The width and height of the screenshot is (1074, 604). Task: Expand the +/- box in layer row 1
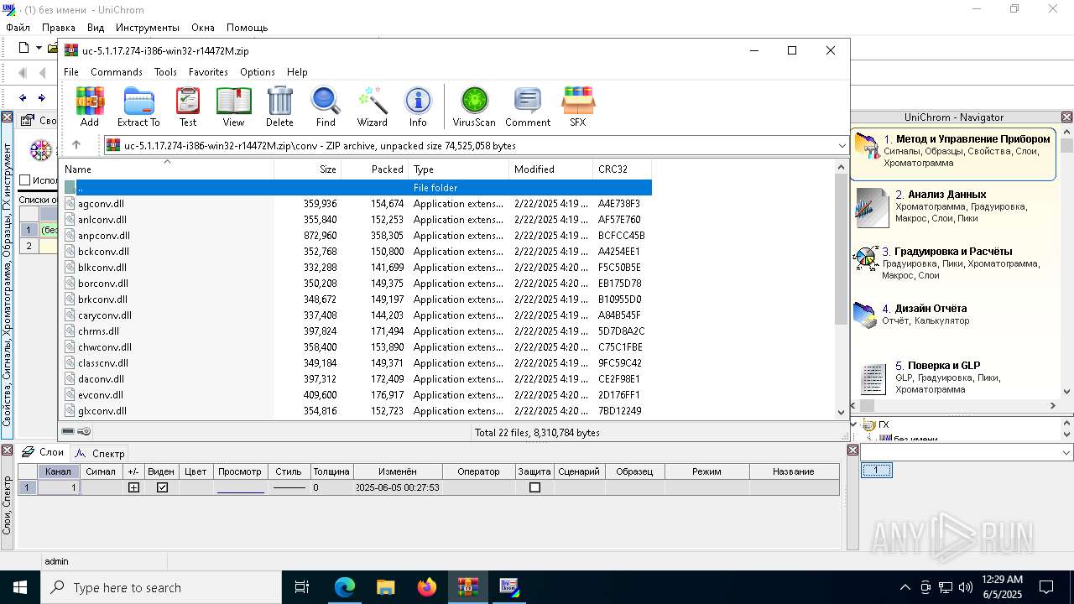(x=133, y=487)
